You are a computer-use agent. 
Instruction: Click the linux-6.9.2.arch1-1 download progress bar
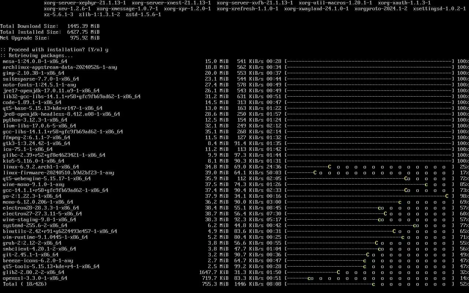click(369, 167)
